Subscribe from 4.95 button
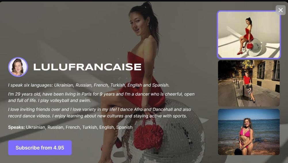Viewport: 288px width, 163px height. (40, 148)
